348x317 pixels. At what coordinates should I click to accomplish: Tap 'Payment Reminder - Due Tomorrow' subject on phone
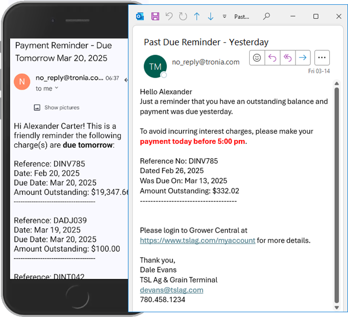click(64, 52)
